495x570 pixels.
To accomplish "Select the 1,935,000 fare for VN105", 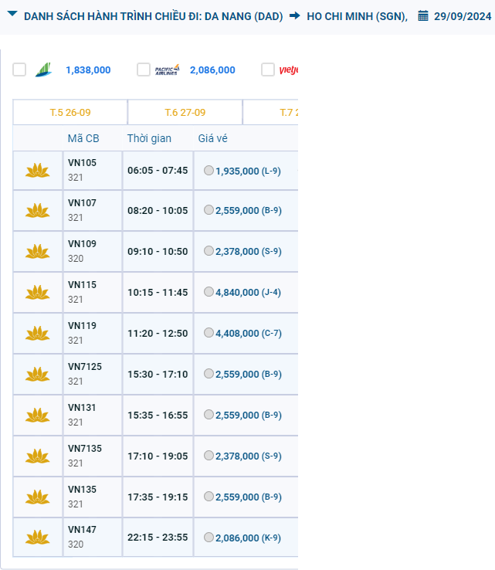I will [209, 171].
